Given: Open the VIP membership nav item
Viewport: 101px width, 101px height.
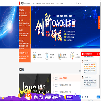Looking at the screenshot, I should click(x=43, y=4).
